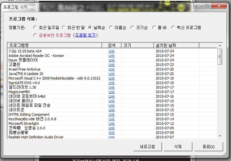Select the Microsoft Silverlight entry
231x161 pixels.
[x=112, y=123]
